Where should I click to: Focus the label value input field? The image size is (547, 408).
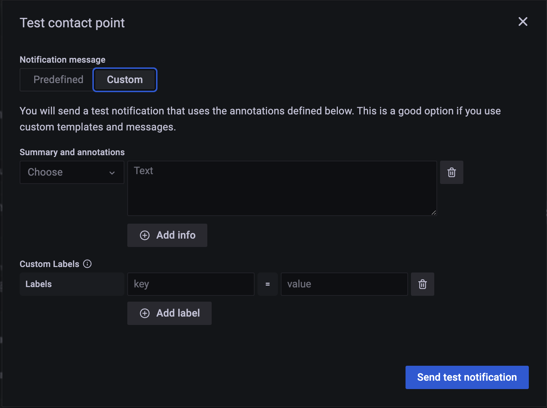pos(344,284)
